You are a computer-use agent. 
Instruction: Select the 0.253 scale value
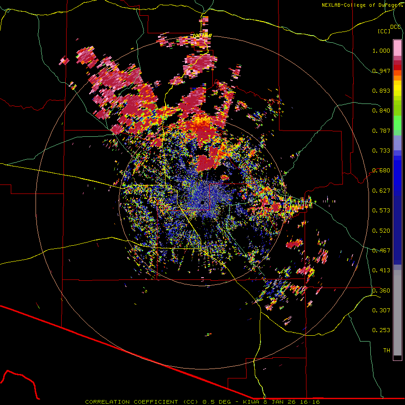click(381, 330)
